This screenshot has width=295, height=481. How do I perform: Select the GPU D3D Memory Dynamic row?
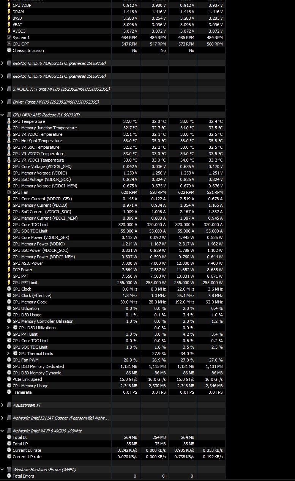tap(113, 373)
